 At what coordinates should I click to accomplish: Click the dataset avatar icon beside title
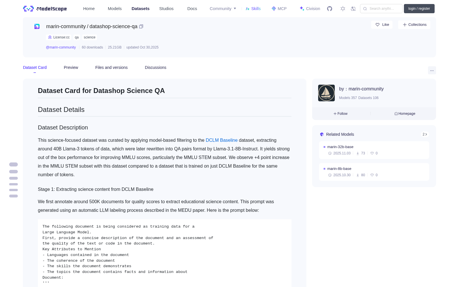(x=37, y=26)
